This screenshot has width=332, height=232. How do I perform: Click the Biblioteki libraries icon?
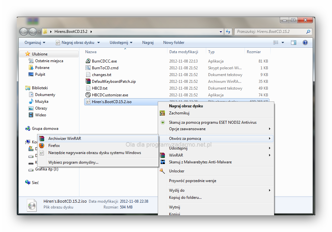coord(28,88)
